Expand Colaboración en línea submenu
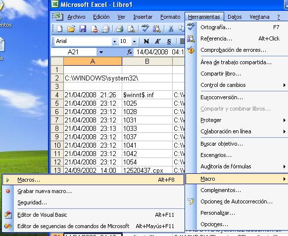This screenshot has height=236, width=288. 284,131
